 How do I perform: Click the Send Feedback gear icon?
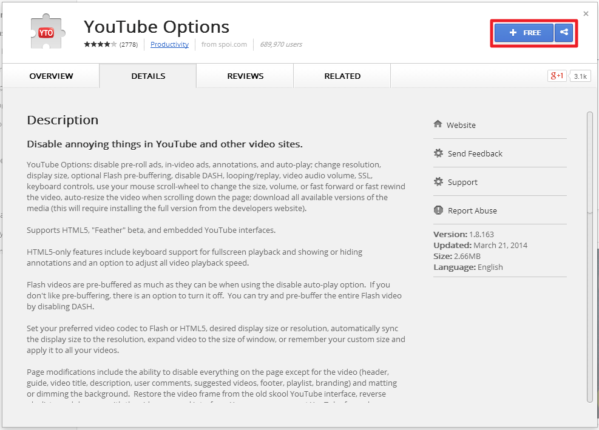pyautogui.click(x=438, y=153)
